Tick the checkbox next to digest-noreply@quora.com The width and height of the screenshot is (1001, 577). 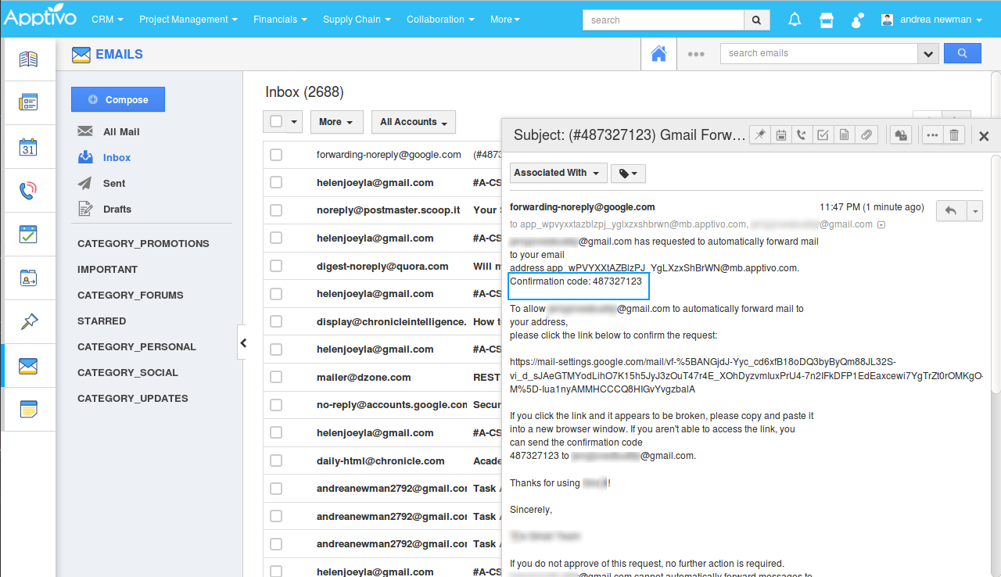[276, 266]
